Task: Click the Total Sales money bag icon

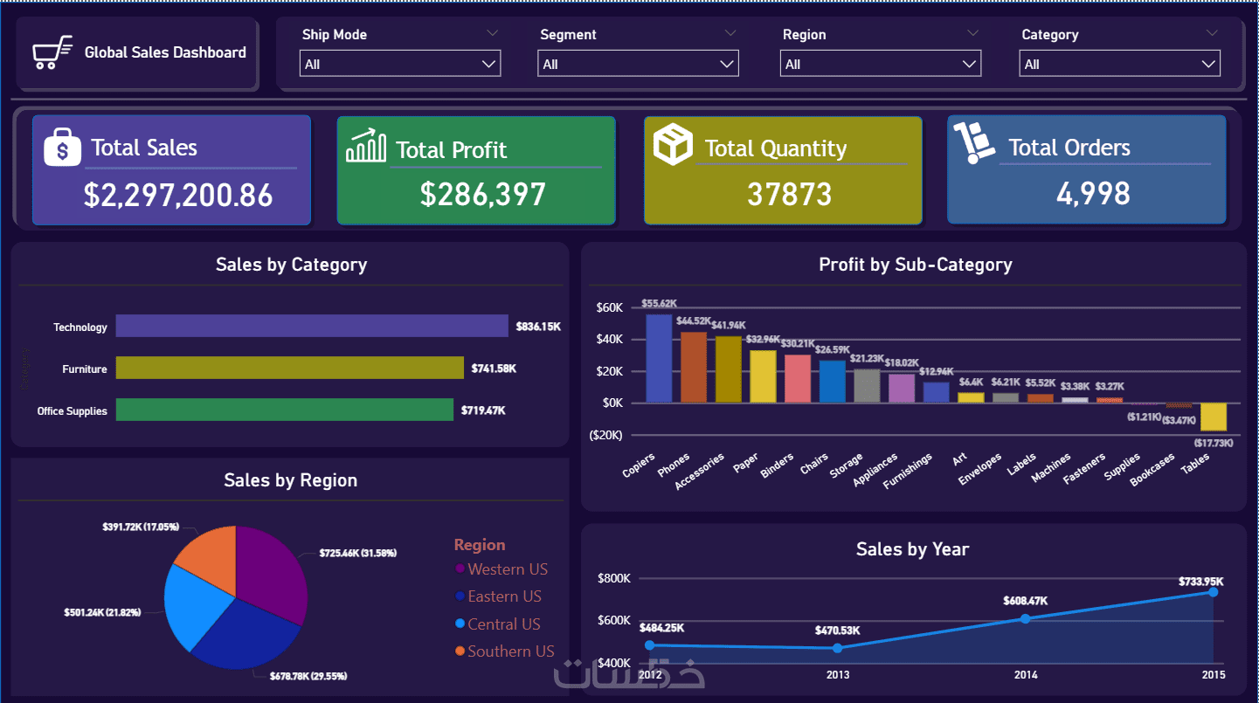Action: (x=62, y=147)
